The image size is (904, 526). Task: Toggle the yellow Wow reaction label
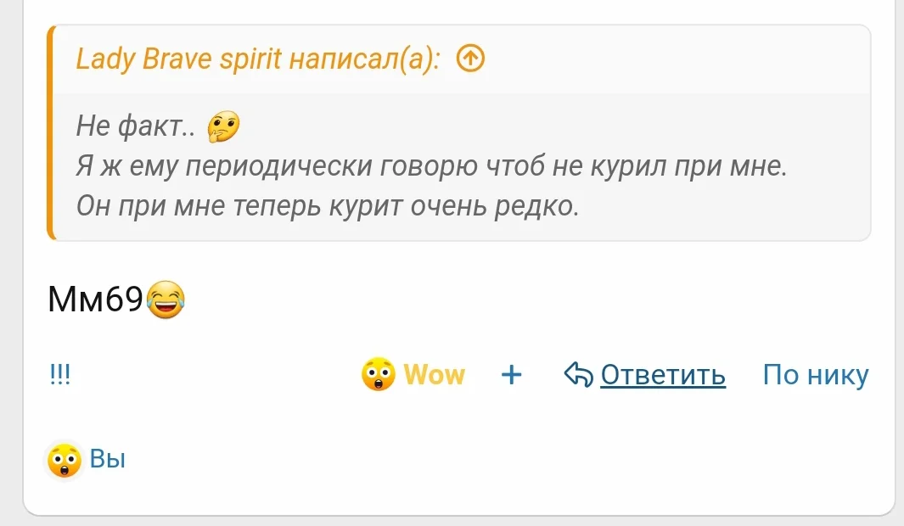434,374
